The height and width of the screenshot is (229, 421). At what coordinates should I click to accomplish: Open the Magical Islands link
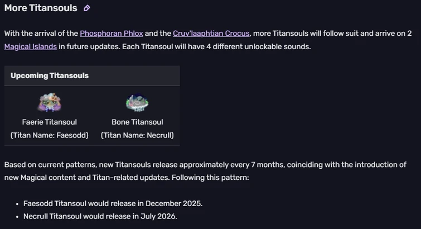pyautogui.click(x=31, y=46)
